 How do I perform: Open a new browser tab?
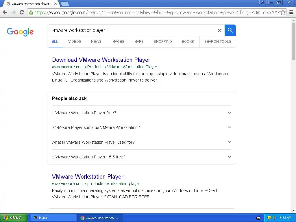tap(65, 4)
